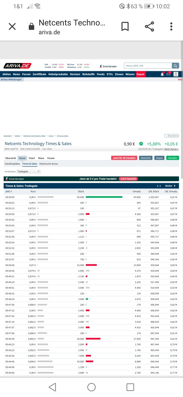Click the search magnifier button

(x=176, y=66)
